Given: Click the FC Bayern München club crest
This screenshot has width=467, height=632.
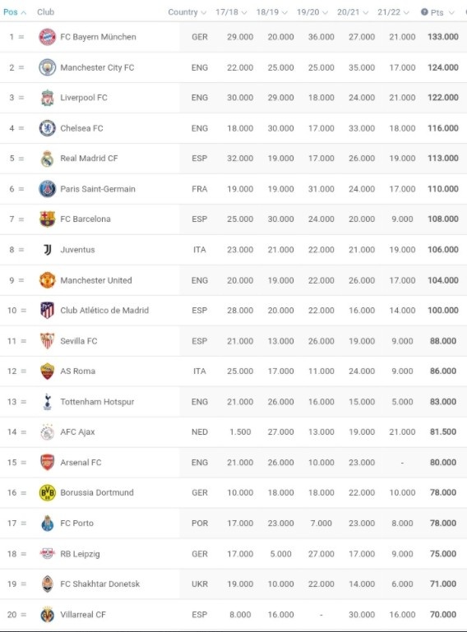Looking at the screenshot, I should click(x=47, y=37).
